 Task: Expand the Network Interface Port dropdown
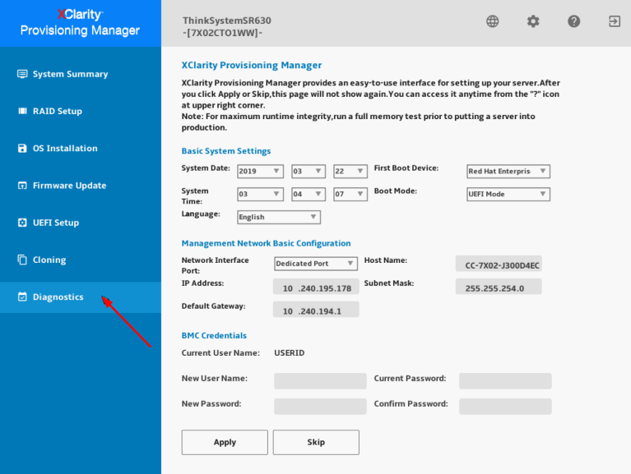coord(316,264)
